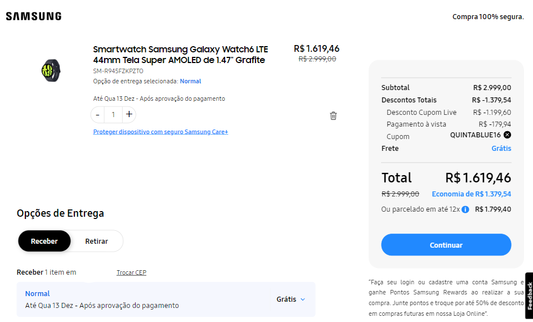Open the Feedback side tab

click(529, 296)
